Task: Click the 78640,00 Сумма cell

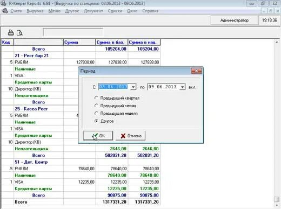Action: (79, 169)
